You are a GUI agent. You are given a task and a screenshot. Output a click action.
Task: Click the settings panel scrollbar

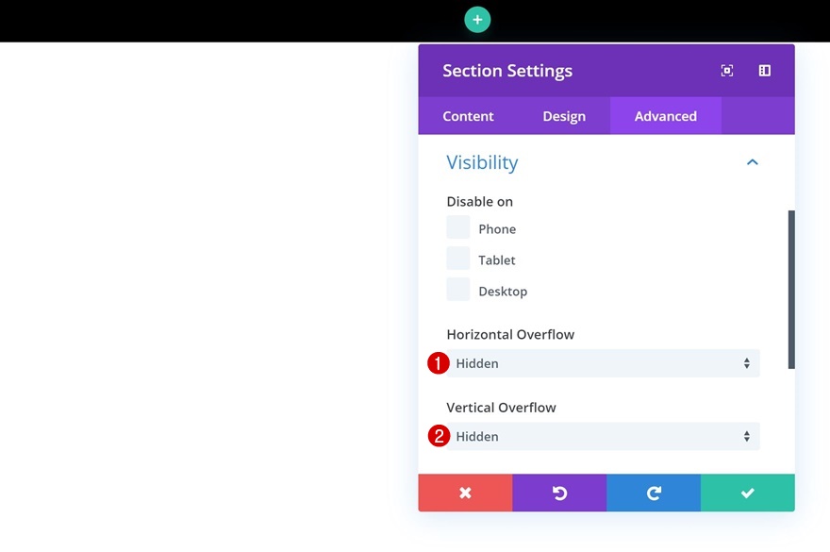click(x=791, y=288)
